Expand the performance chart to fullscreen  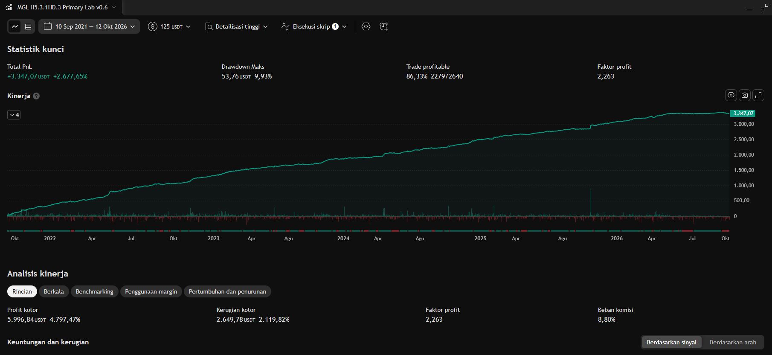(758, 95)
